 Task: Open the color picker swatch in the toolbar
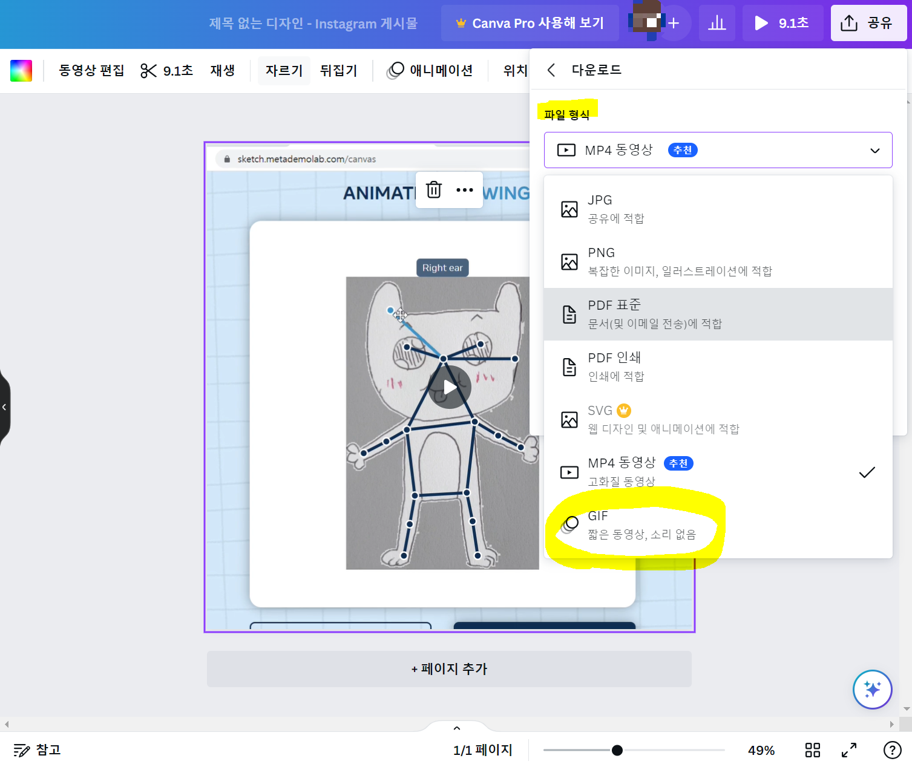[21, 70]
